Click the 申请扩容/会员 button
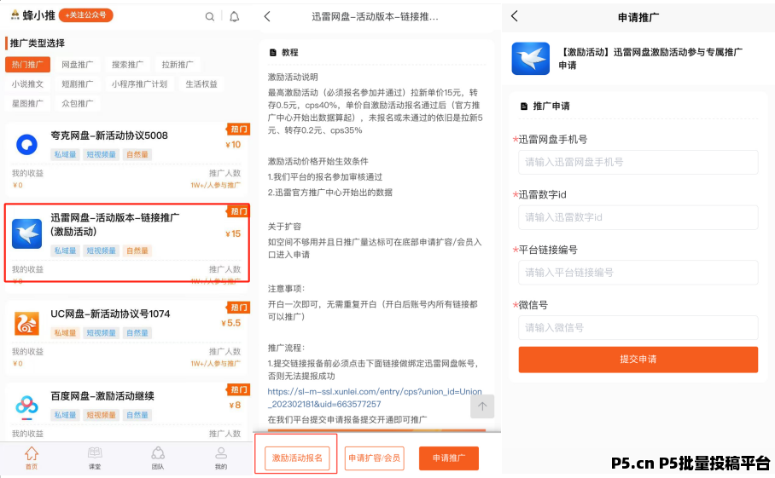This screenshot has width=775, height=478. [x=374, y=458]
